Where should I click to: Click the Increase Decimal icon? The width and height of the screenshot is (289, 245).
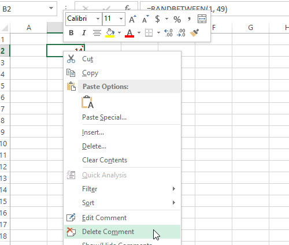tap(168, 33)
